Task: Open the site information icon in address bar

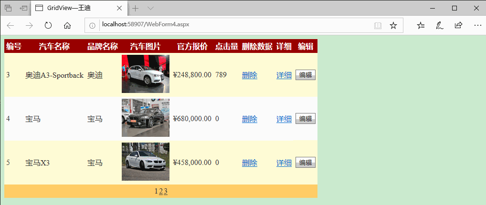Action: click(92, 25)
